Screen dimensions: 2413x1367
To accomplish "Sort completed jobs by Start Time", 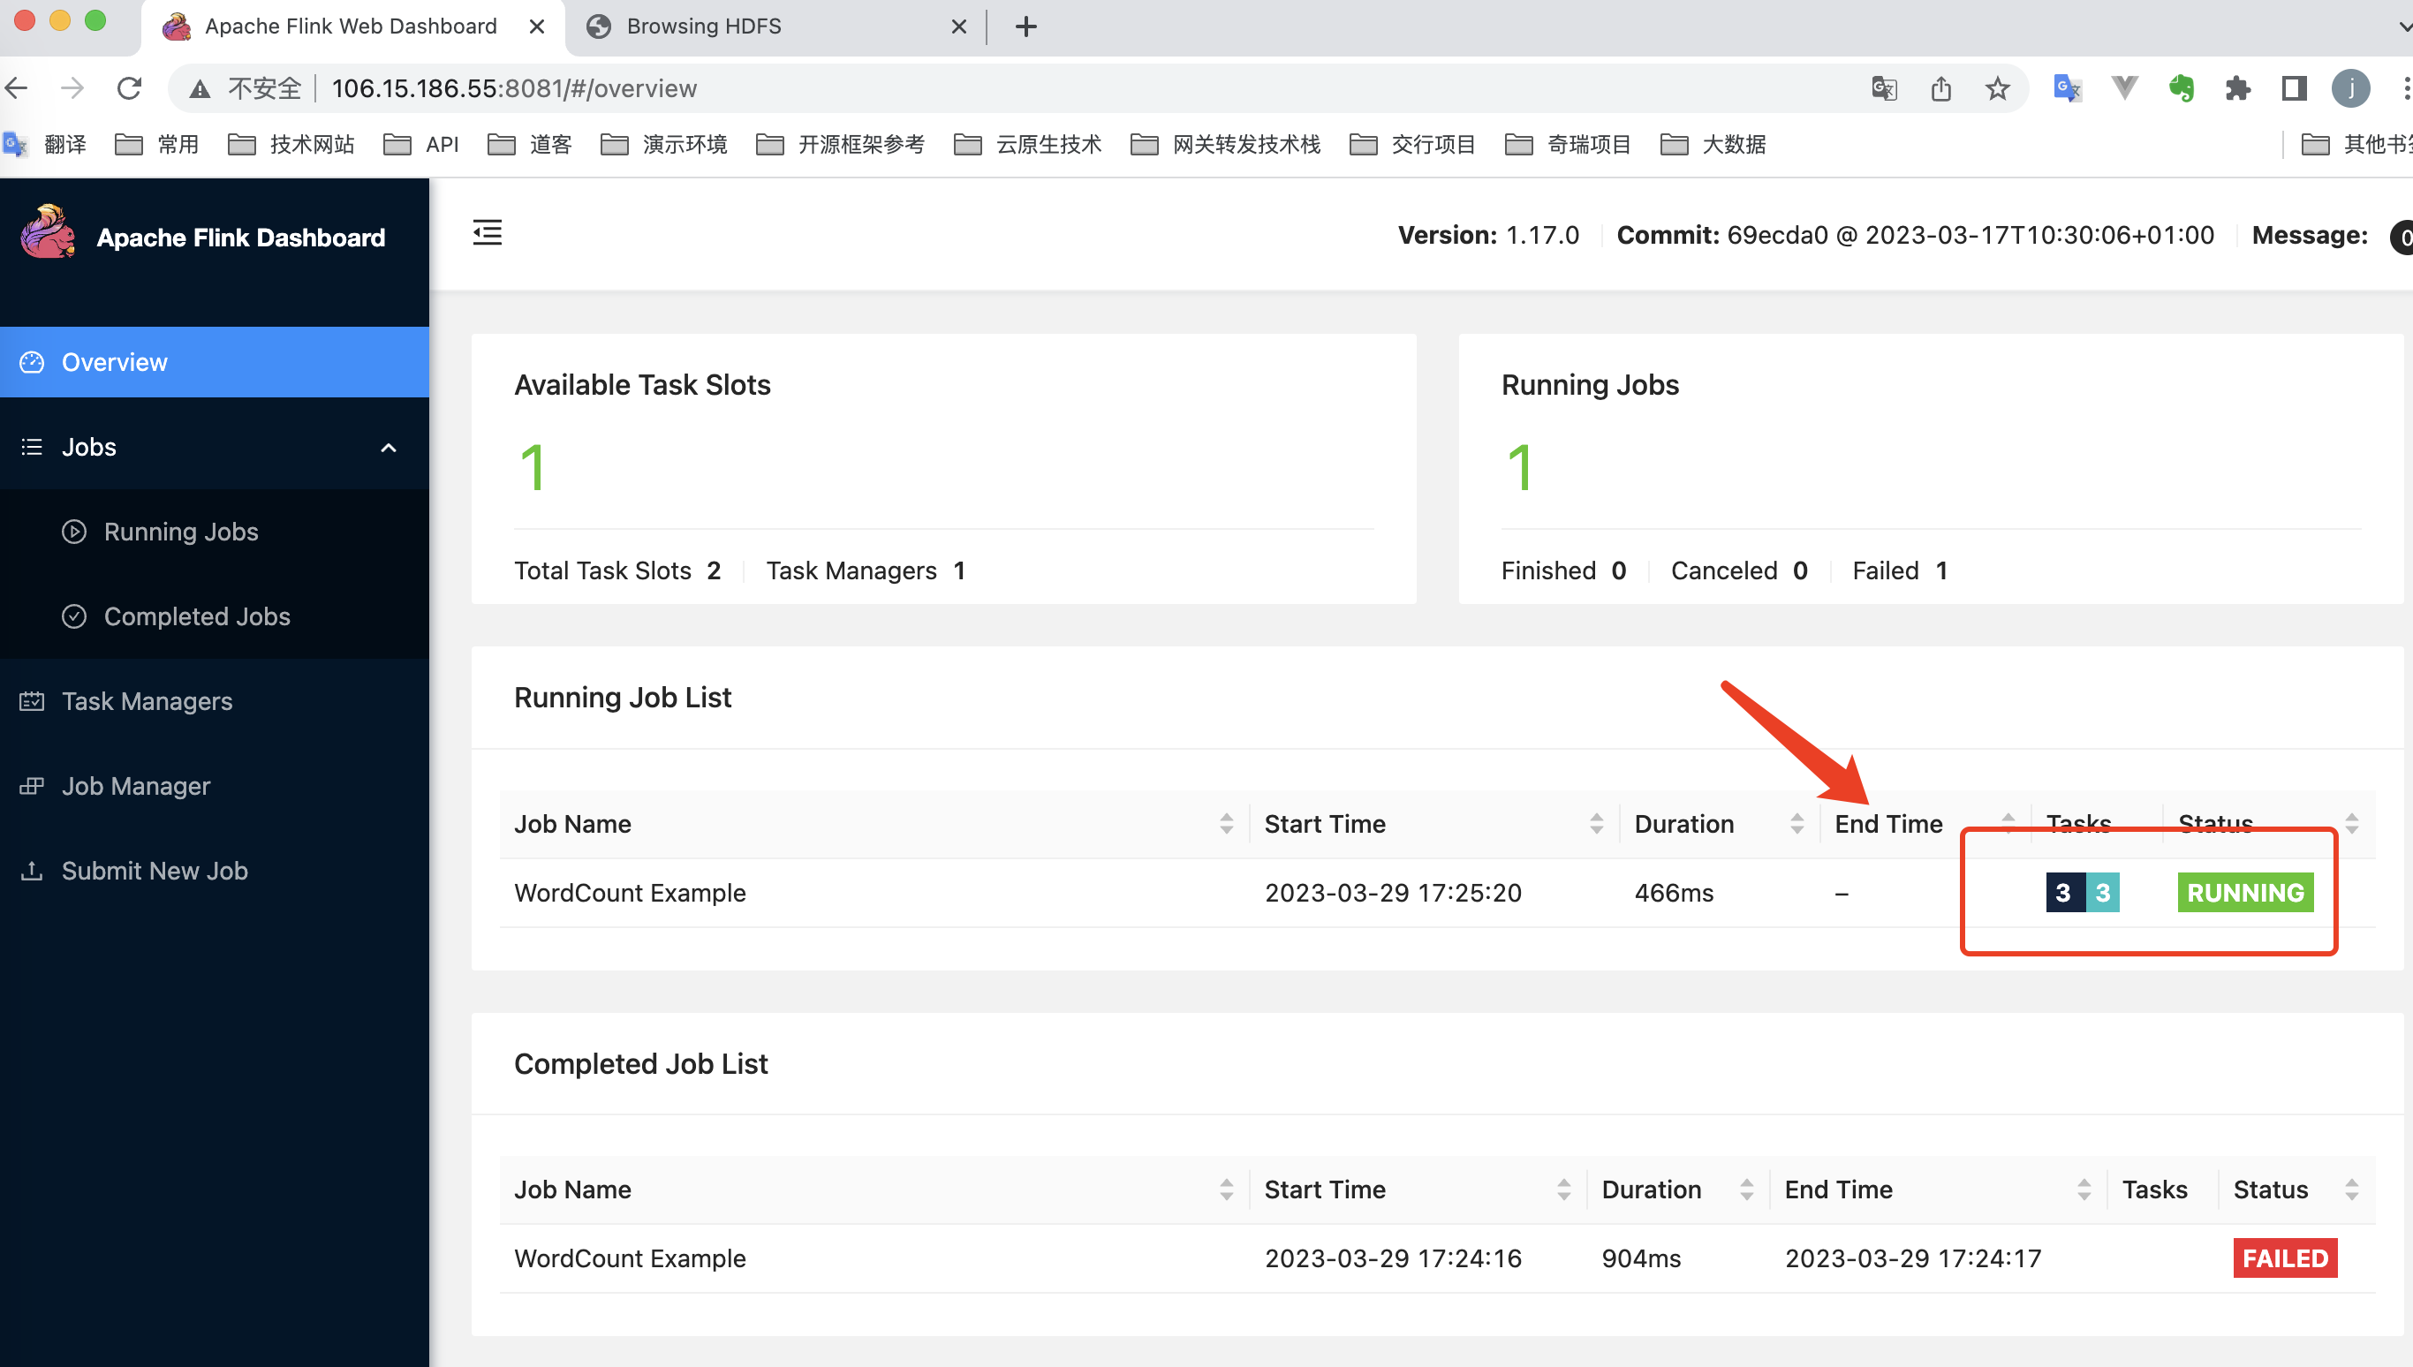I will pos(1563,1190).
